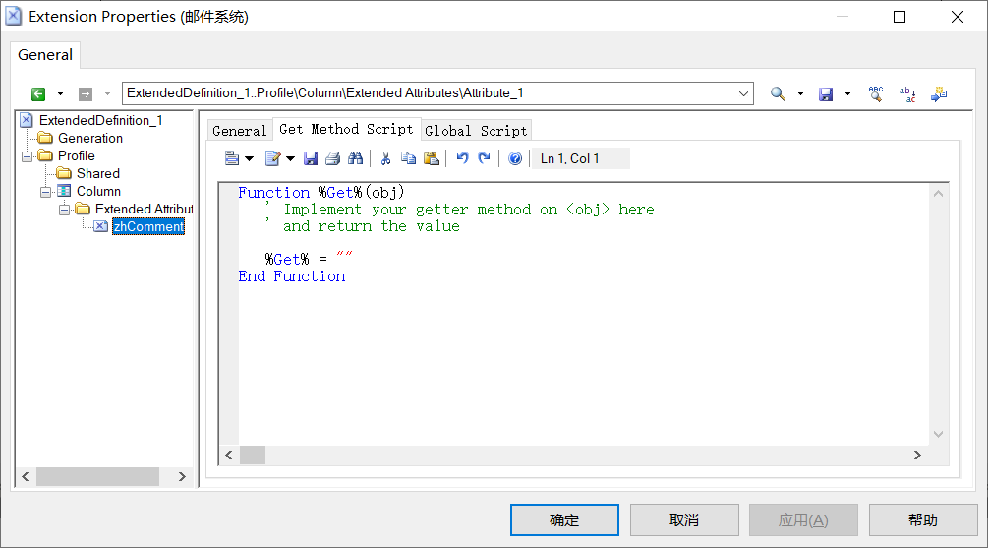Image resolution: width=988 pixels, height=548 pixels.
Task: Click the Redo arrow icon
Action: (x=484, y=158)
